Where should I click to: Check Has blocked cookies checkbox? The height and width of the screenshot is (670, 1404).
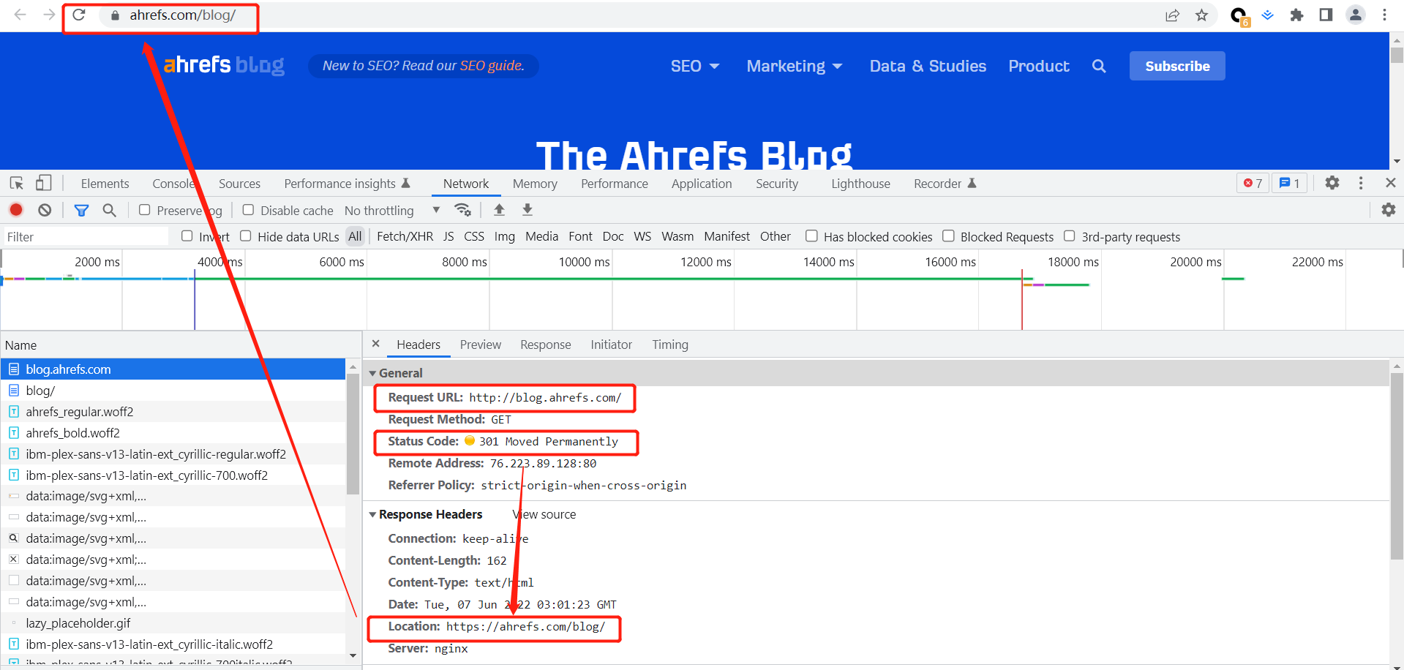click(811, 236)
